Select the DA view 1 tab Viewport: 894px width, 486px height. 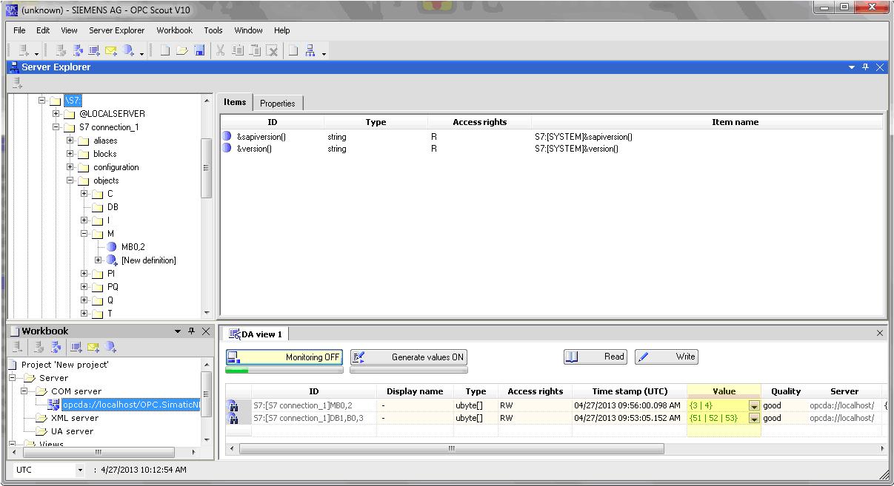[256, 334]
